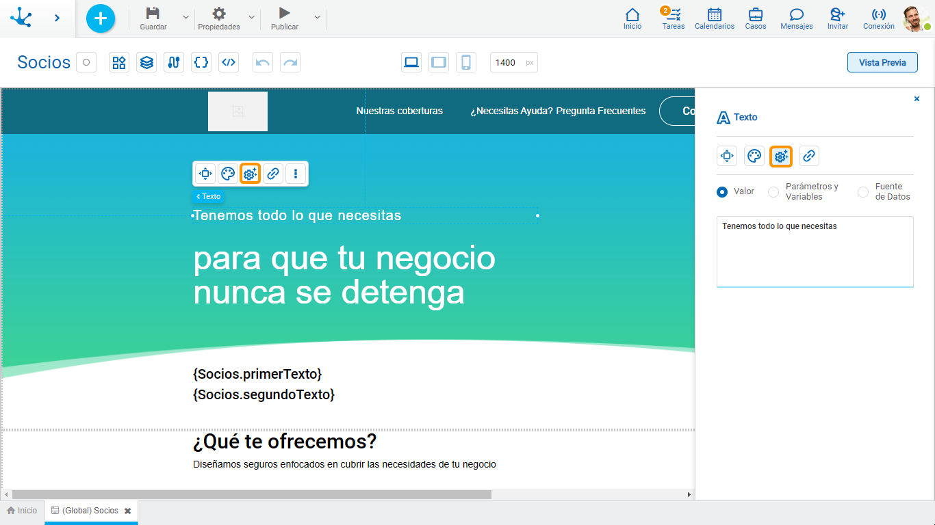Close the Texto properties panel
Image resolution: width=935 pixels, height=525 pixels.
click(917, 99)
